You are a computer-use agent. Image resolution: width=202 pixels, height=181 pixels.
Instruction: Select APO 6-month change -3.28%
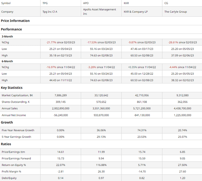pos(92,67)
